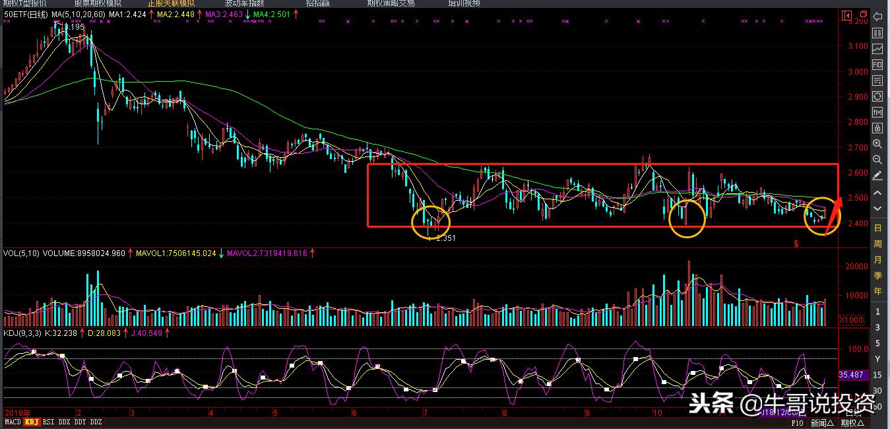The image size is (890, 429).
Task: Click the up chevron in right sidebar
Action: click(x=877, y=193)
